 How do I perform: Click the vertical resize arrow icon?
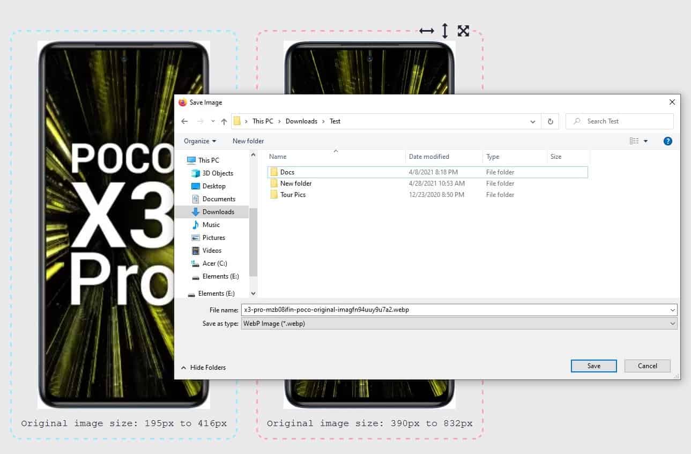coord(444,31)
